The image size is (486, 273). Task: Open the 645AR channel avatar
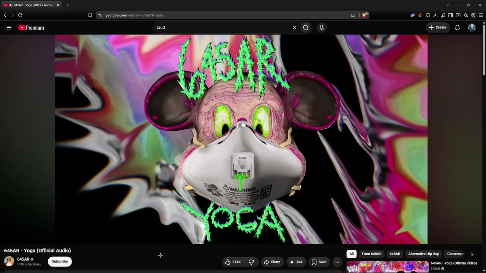click(9, 261)
